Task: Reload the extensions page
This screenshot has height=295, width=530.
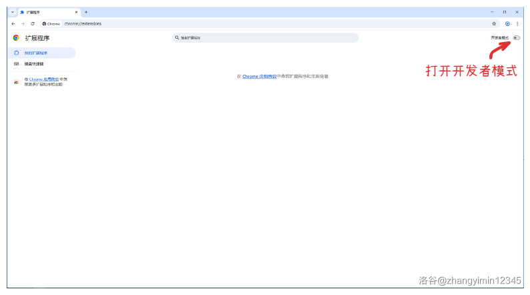Action: click(32, 23)
